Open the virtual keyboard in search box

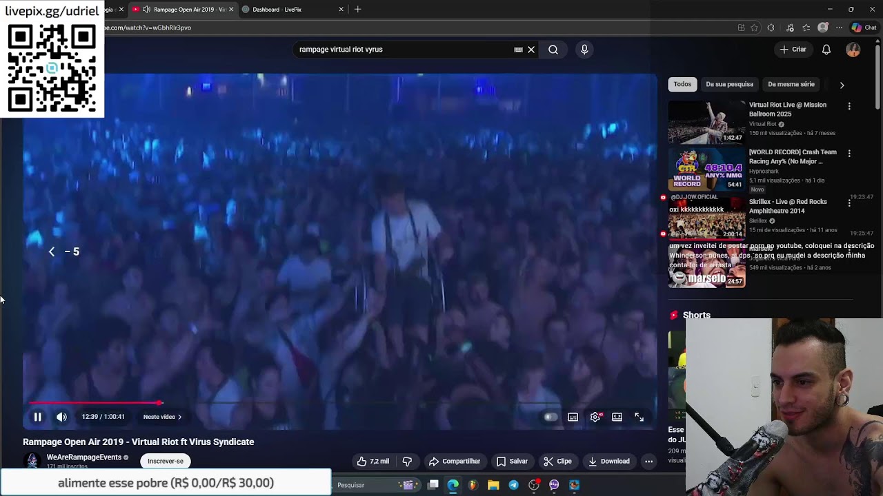518,50
